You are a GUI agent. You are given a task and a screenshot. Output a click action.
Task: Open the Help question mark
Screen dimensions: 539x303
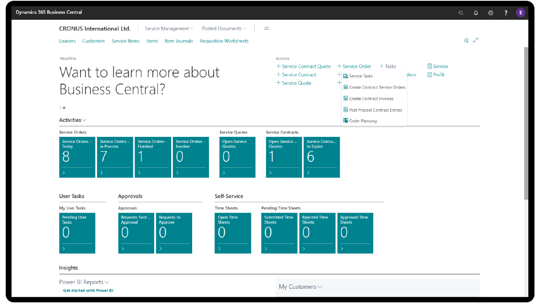(x=506, y=13)
